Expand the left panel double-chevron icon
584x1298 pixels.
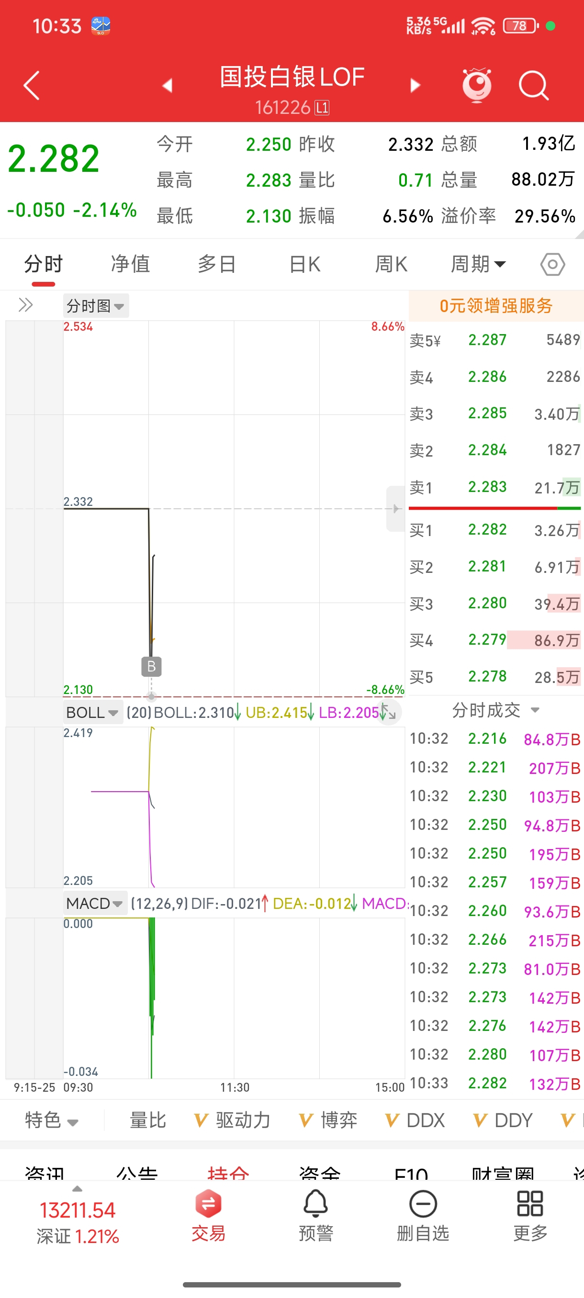tap(26, 305)
